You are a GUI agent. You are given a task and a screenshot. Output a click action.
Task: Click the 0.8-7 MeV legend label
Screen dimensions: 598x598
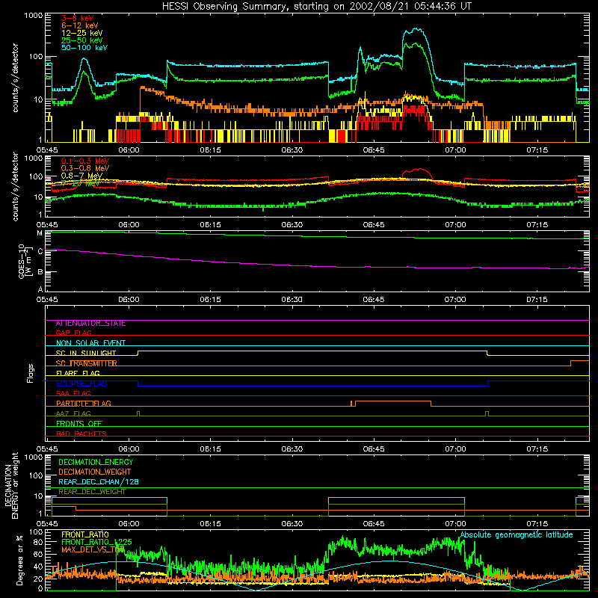[81, 176]
